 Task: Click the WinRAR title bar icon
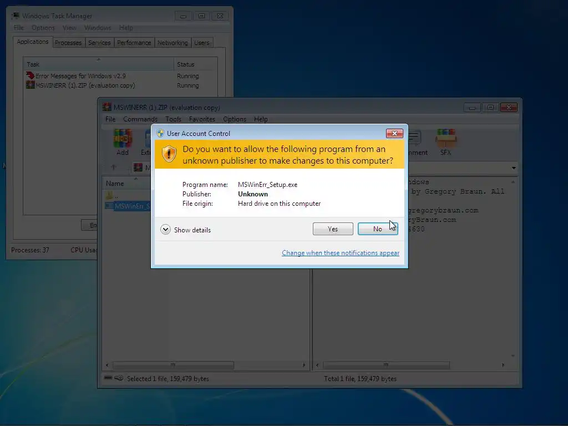coord(107,107)
